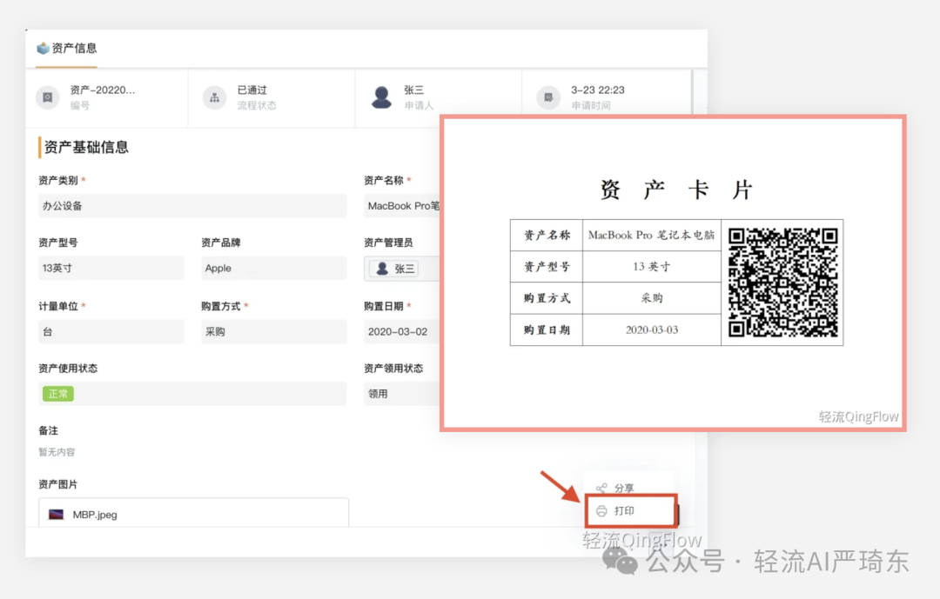Screen dimensions: 940x599
Task: Click the applicant avatar icon beside 张三
Action: [x=380, y=97]
